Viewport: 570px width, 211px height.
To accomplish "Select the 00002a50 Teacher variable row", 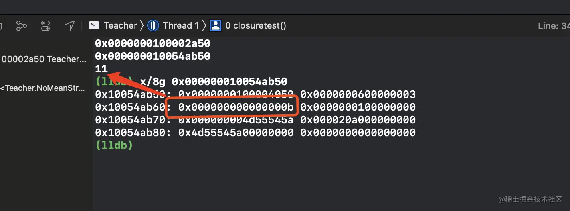I will coord(44,59).
